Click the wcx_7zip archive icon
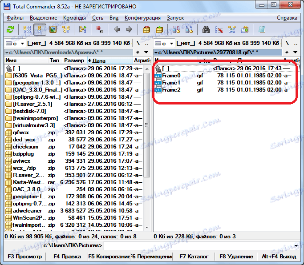 coord(8,168)
